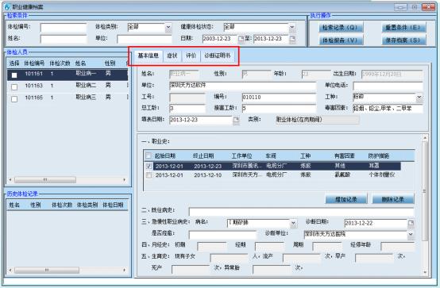Switch to the 症状 tab

pyautogui.click(x=172, y=56)
